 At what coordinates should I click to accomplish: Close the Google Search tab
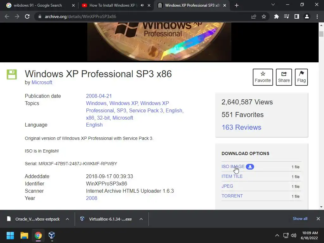[x=73, y=5]
